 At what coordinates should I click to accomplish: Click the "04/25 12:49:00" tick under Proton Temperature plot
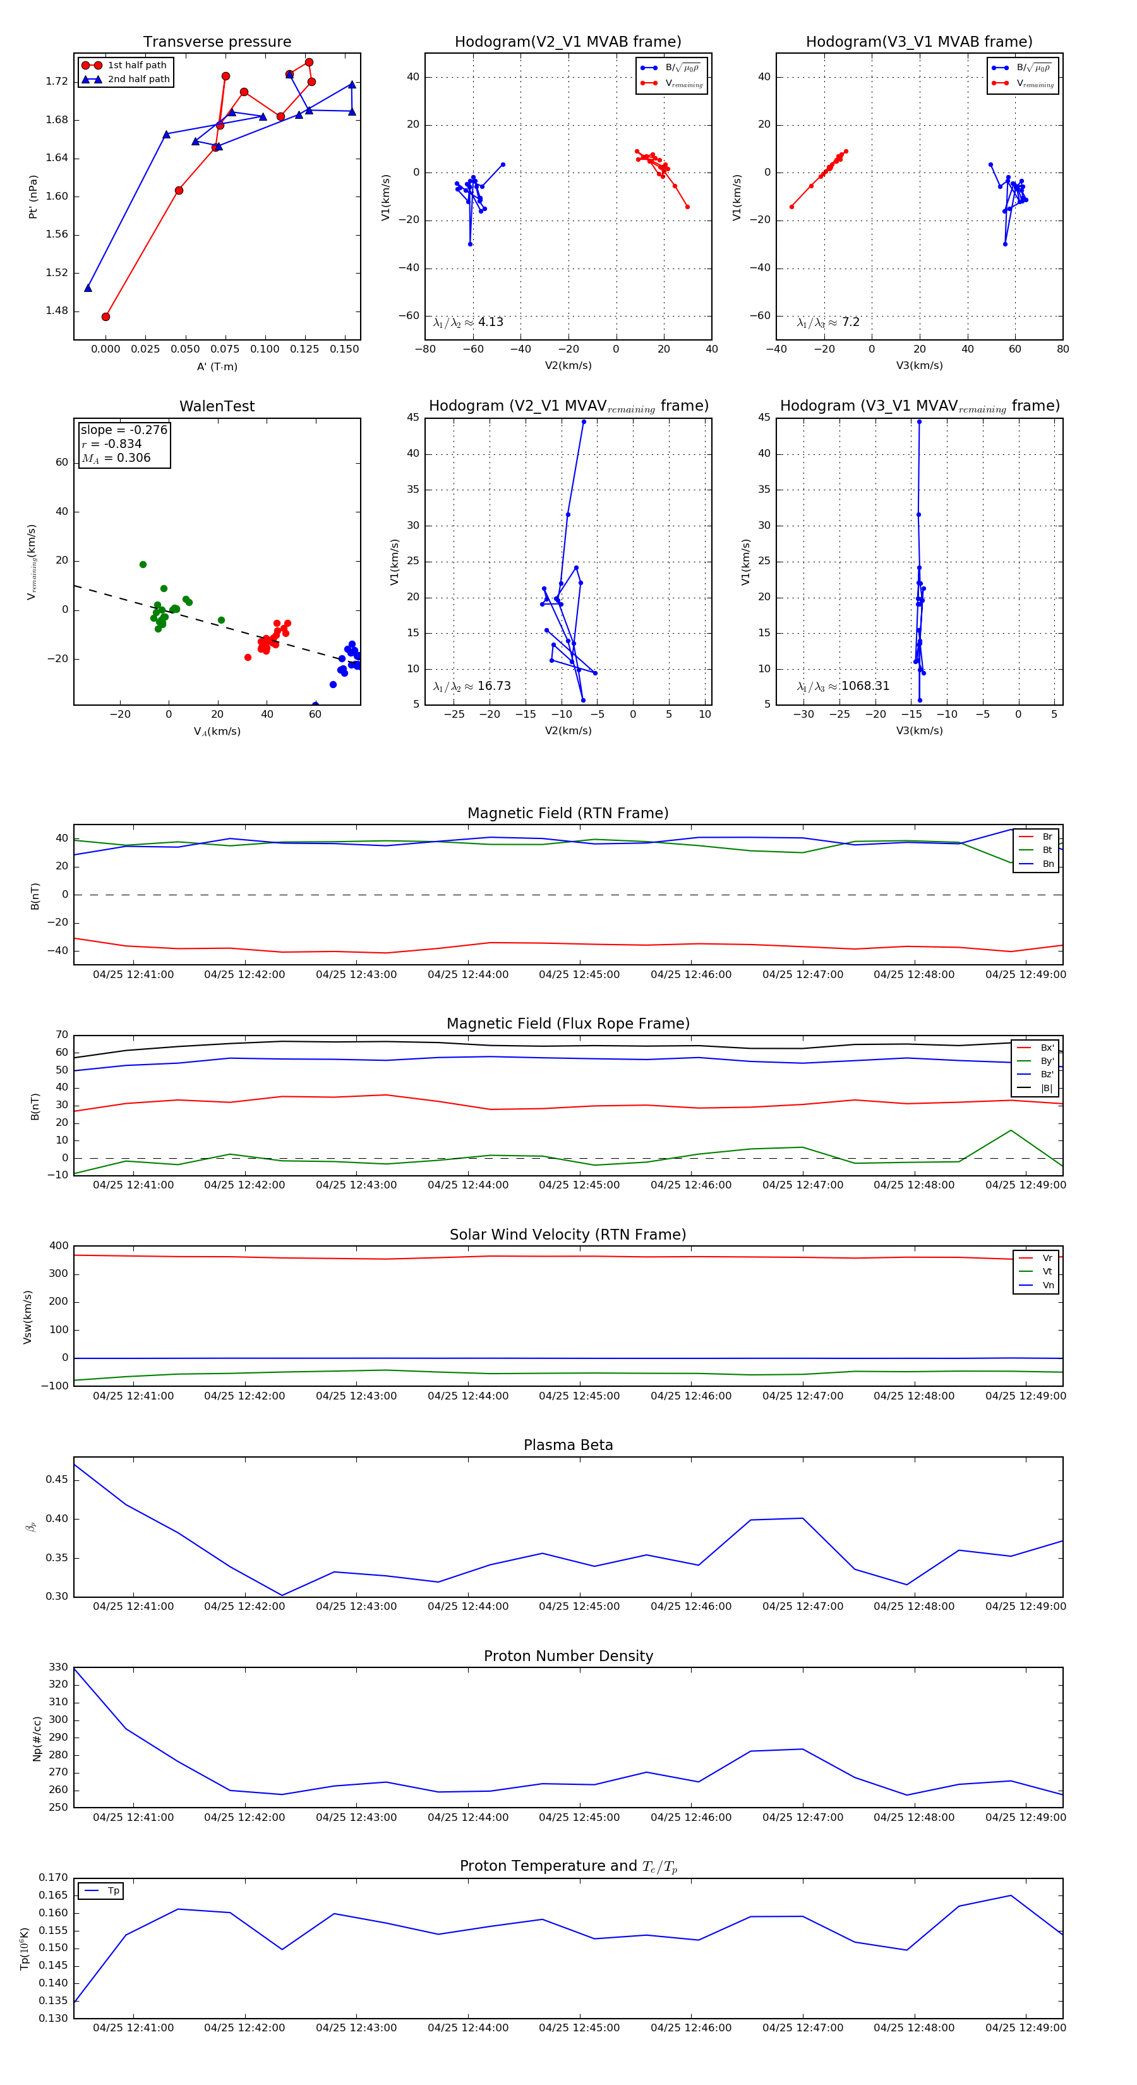pyautogui.click(x=1025, y=2028)
